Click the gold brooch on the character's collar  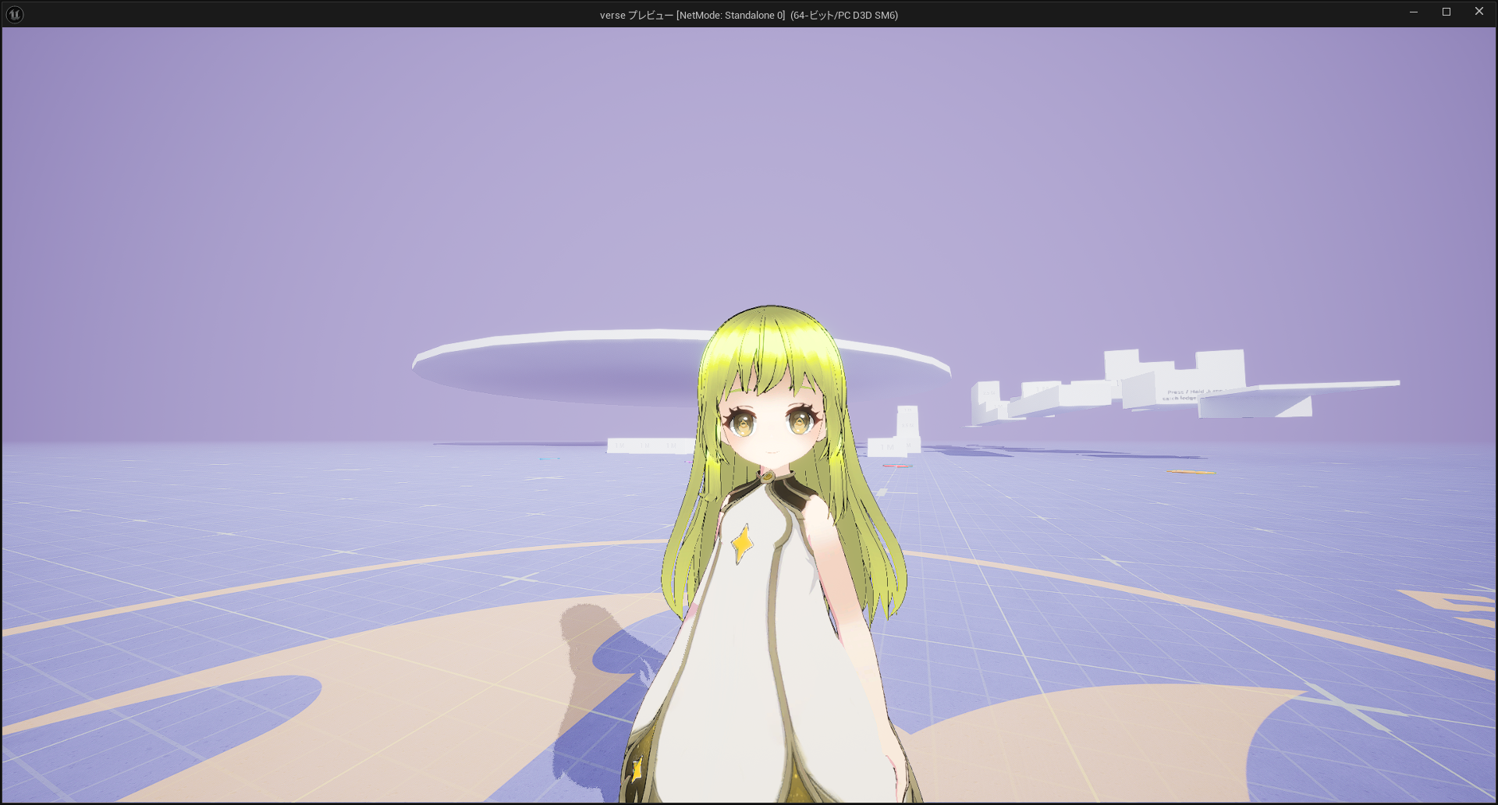pos(768,475)
